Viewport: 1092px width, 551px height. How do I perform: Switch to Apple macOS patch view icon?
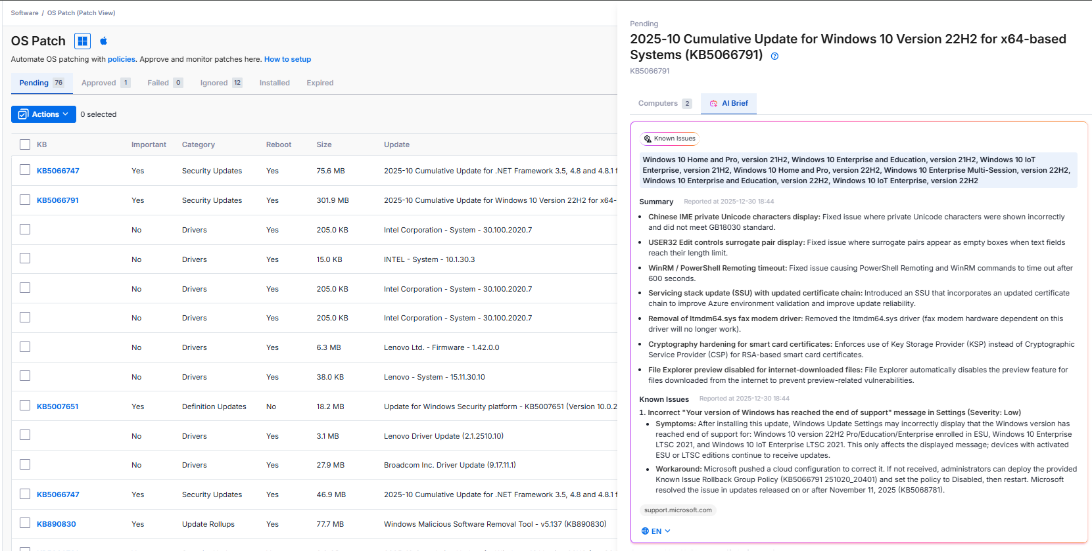pos(103,41)
